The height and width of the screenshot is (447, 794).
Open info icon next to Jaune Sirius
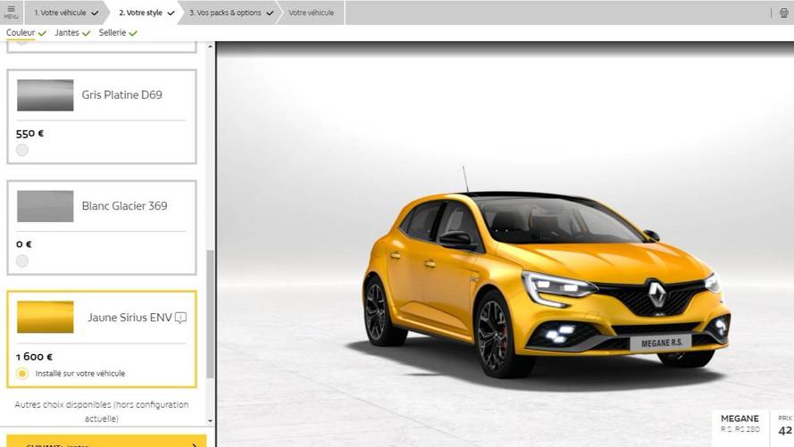tap(181, 318)
